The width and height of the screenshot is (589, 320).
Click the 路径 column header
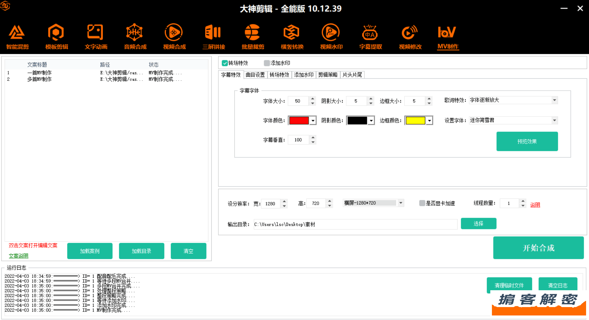pos(105,65)
